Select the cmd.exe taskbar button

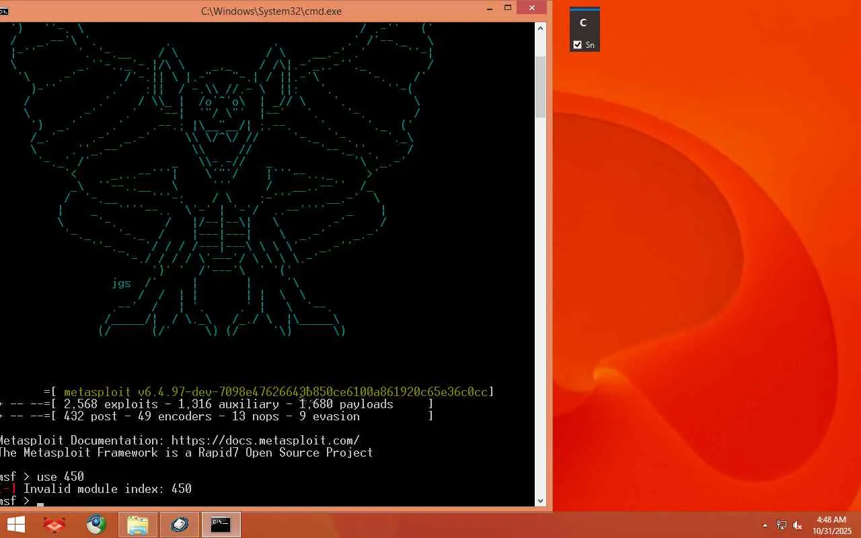[221, 525]
